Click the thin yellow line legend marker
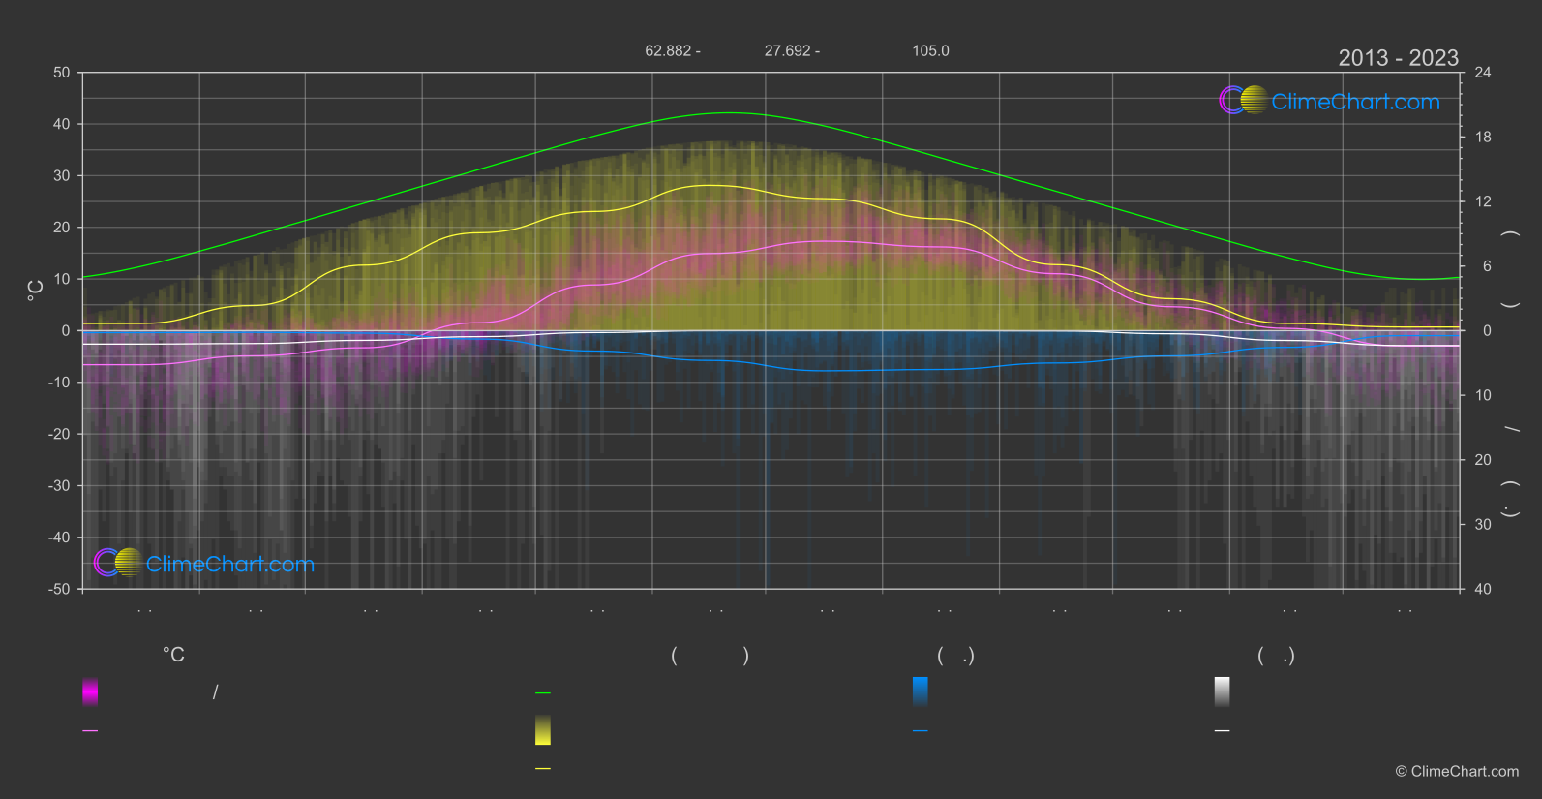1542x799 pixels. tap(543, 769)
